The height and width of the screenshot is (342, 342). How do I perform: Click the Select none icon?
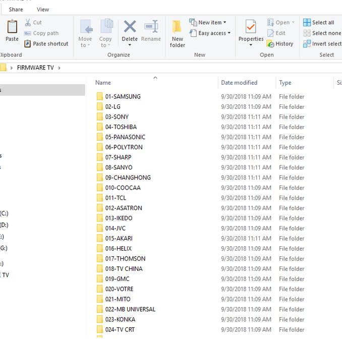(x=307, y=33)
